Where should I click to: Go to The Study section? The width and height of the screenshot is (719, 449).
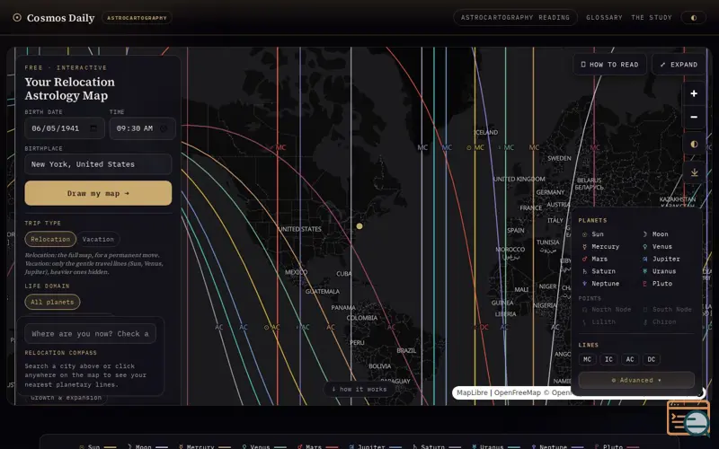[x=651, y=17]
